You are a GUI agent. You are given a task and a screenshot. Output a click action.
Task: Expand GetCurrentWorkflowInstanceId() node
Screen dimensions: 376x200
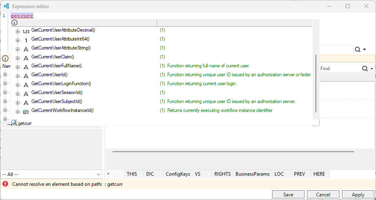coord(17,112)
